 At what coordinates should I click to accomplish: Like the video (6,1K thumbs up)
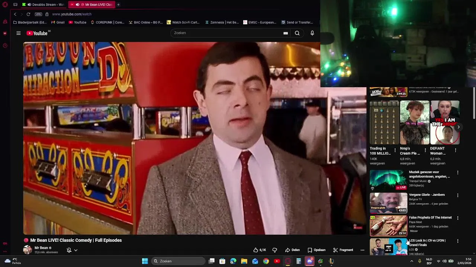[260, 250]
